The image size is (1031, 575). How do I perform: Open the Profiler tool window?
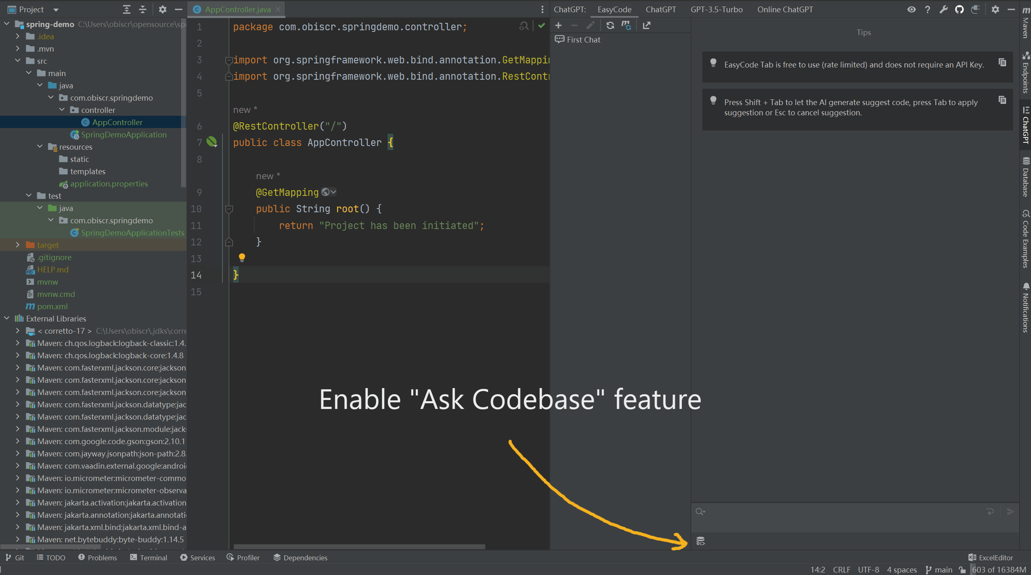(243, 557)
